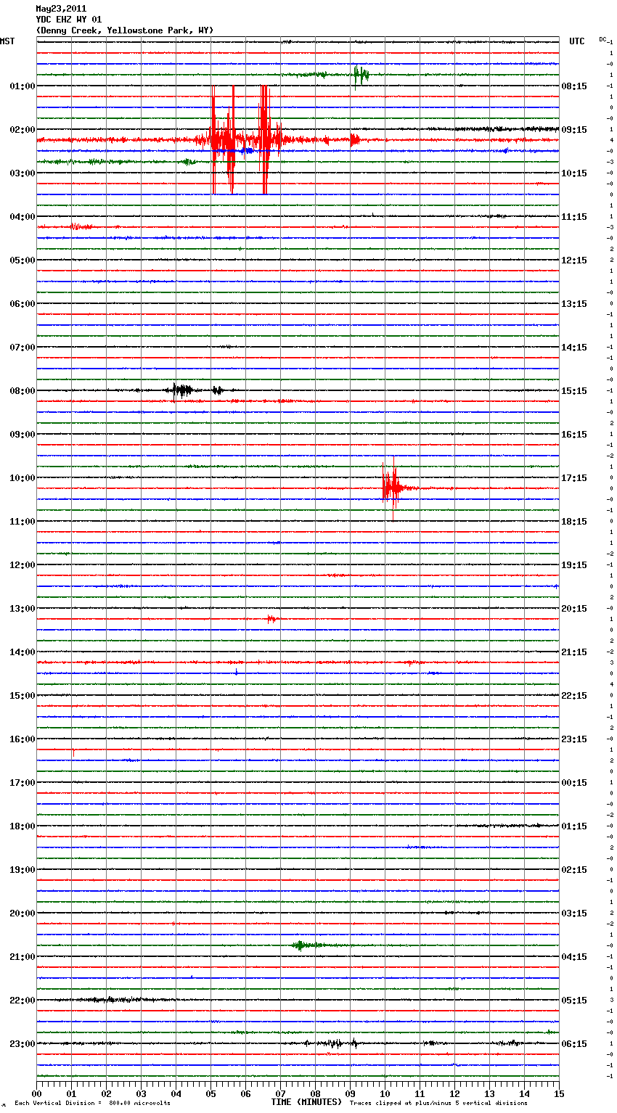This screenshot has height=1113, width=617.
Task: Click the 17:15 UTC label
Action: point(574,478)
